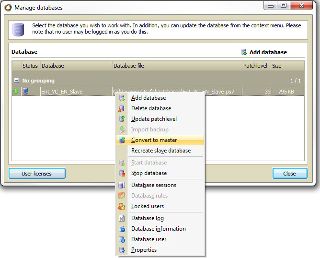Sort by the Patchlevel column header
320x258 pixels.
click(x=257, y=66)
